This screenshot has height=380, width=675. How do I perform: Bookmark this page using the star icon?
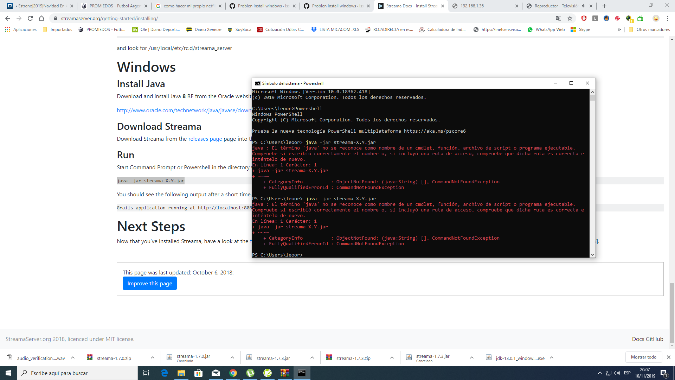pyautogui.click(x=570, y=18)
